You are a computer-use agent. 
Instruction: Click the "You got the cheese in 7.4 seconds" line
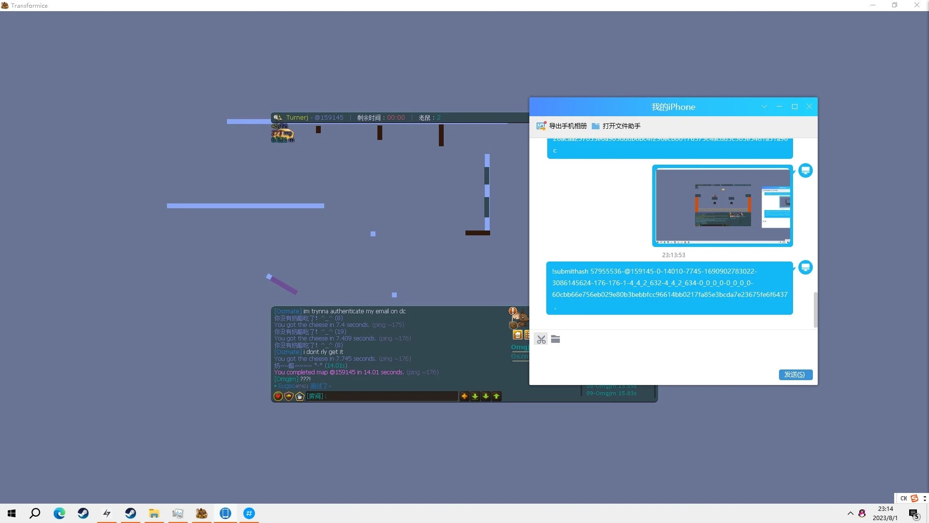coord(339,325)
